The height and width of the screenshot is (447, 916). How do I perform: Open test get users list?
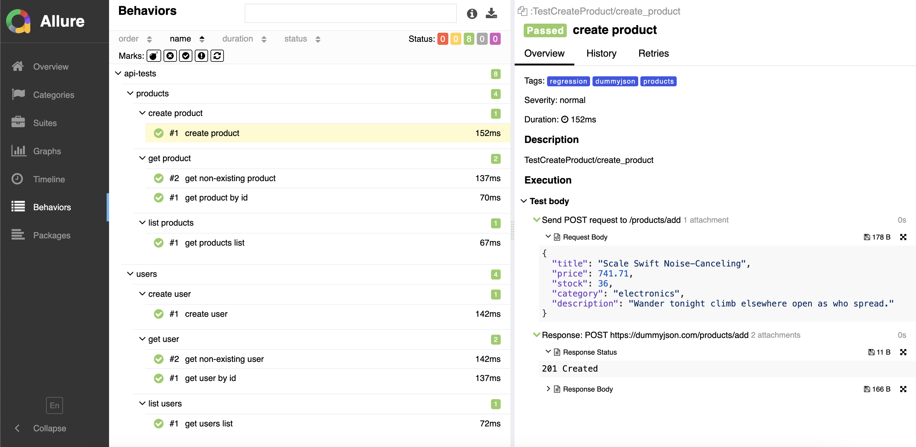click(x=327, y=424)
